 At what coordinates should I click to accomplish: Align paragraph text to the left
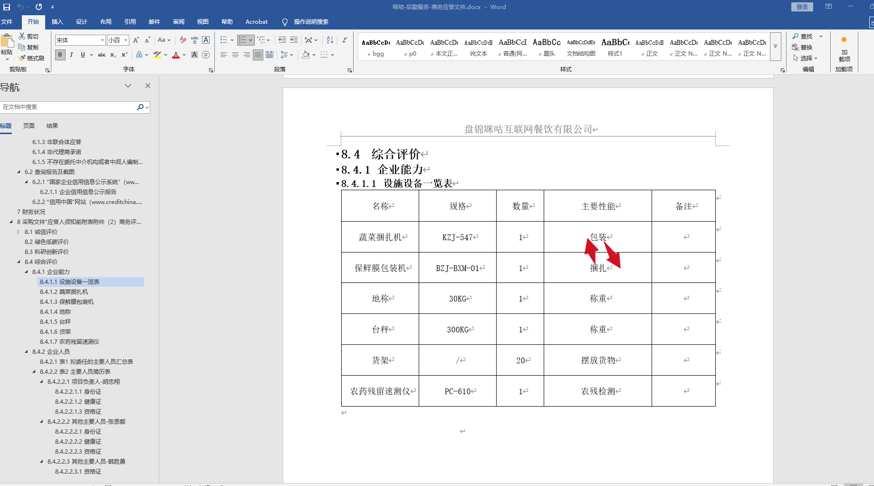pos(223,55)
